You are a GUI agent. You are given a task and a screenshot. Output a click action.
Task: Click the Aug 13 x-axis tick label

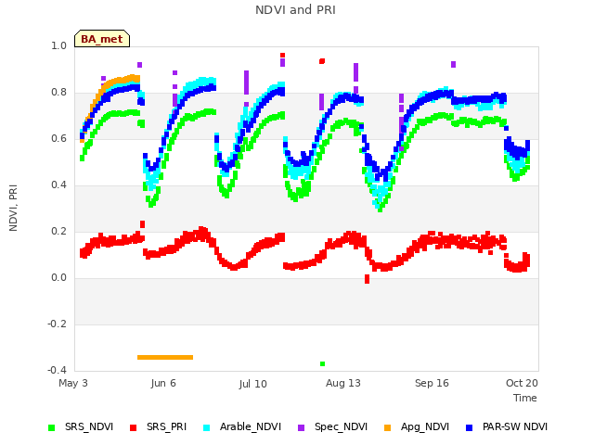pos(343,383)
